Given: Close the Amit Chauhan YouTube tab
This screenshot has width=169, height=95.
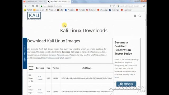Looking at the screenshot, I should point(45,2).
